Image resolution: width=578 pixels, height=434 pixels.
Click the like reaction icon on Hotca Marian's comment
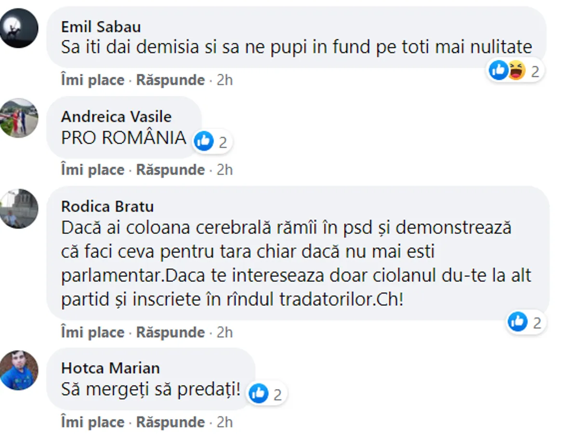click(259, 393)
